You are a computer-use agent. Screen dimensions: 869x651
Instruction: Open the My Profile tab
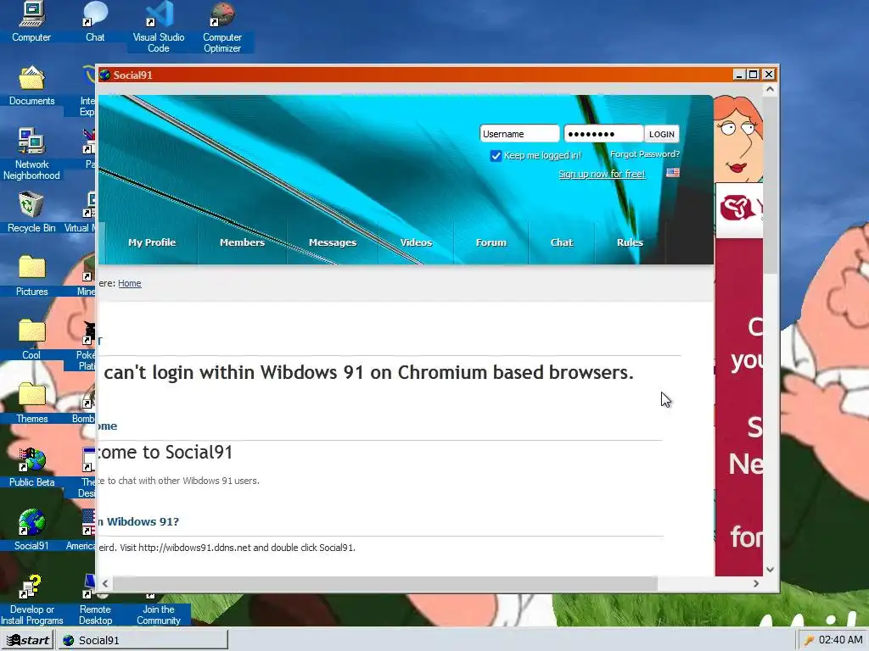click(152, 242)
